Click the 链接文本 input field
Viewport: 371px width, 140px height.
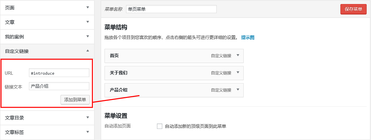coord(59,86)
